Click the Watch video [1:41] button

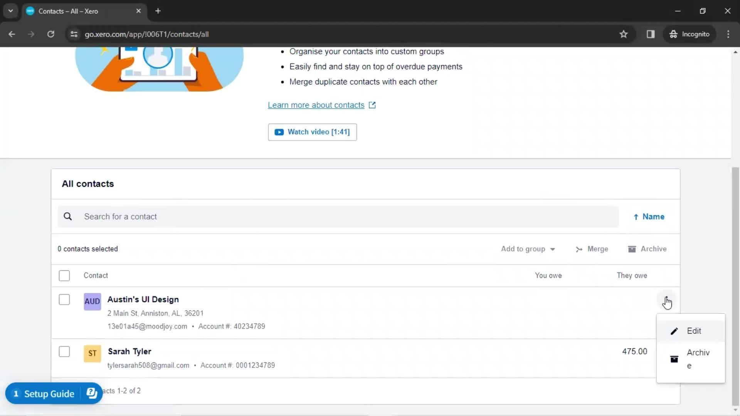[312, 132]
